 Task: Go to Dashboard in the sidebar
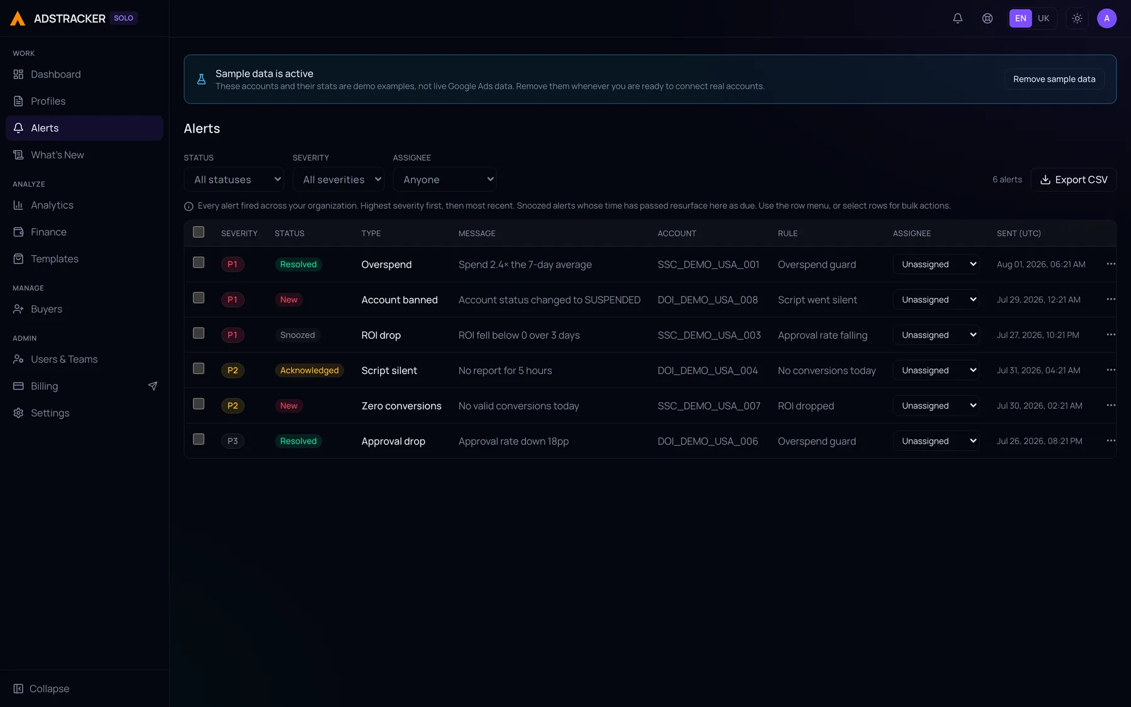tap(84, 74)
